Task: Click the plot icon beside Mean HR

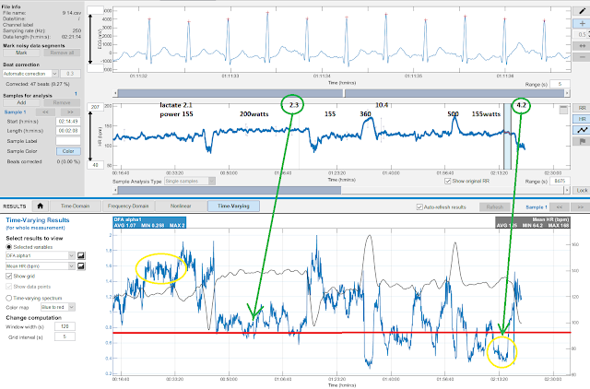Action: [x=81, y=266]
